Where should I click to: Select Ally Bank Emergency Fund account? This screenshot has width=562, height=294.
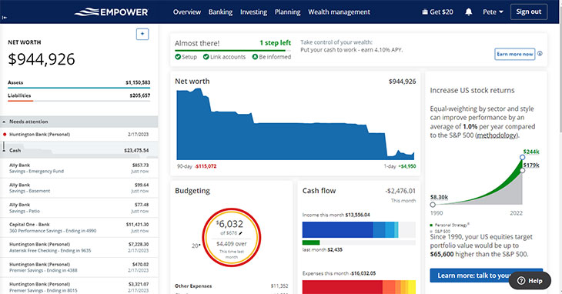click(x=79, y=168)
